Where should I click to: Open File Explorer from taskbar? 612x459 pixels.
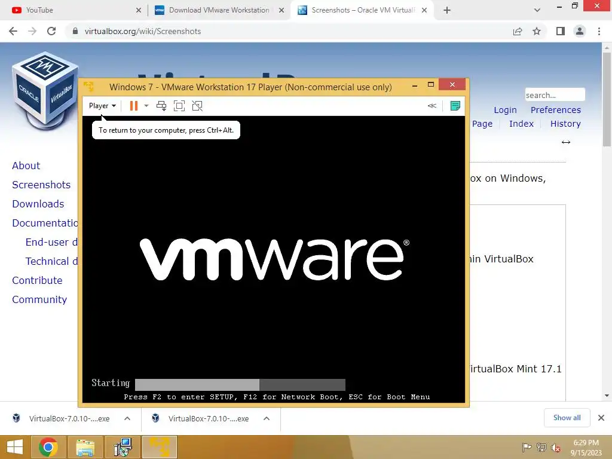85,447
